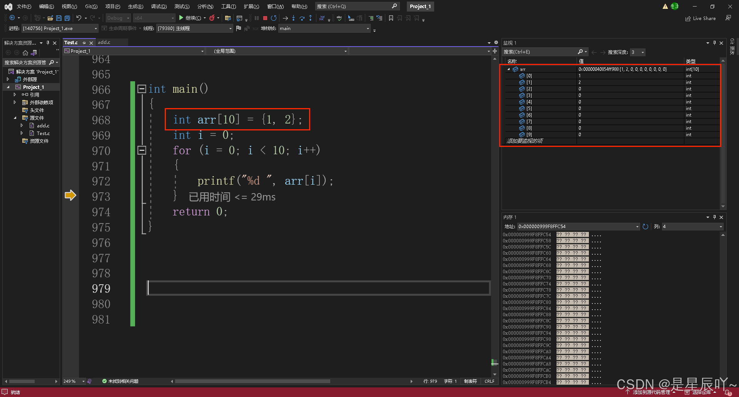Screen dimensions: 739x397
Task: Click the 继续 continue button
Action: (x=190, y=18)
